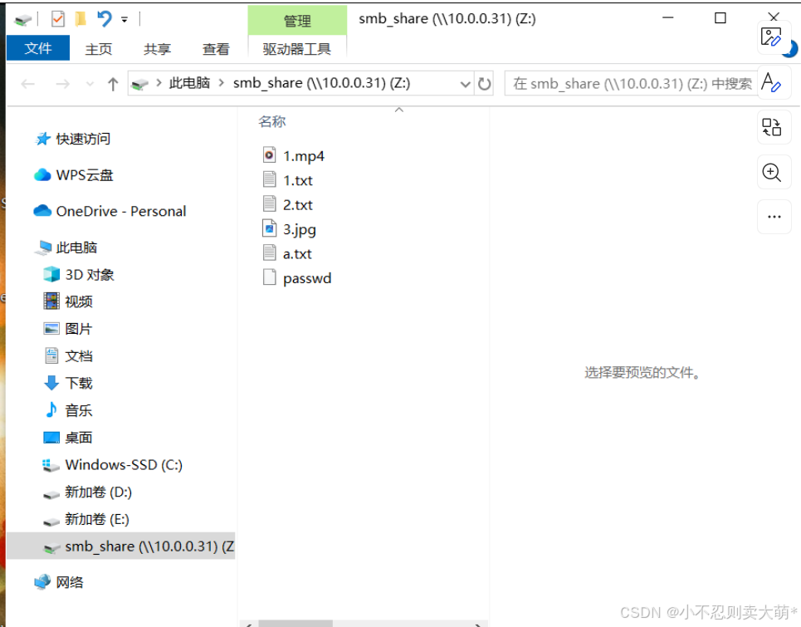Go up one folder level

[x=113, y=83]
